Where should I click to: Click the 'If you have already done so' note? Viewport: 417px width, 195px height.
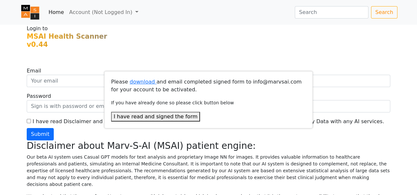172,103
